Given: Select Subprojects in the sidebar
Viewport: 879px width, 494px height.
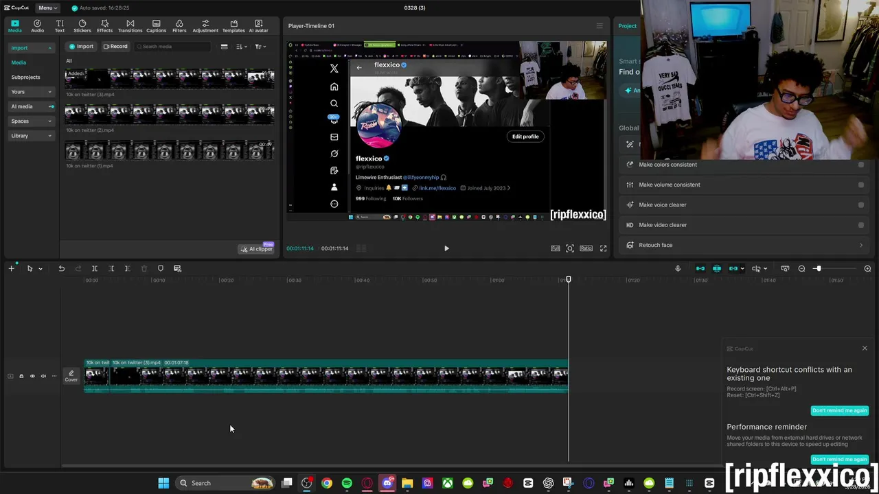Looking at the screenshot, I should [x=25, y=77].
